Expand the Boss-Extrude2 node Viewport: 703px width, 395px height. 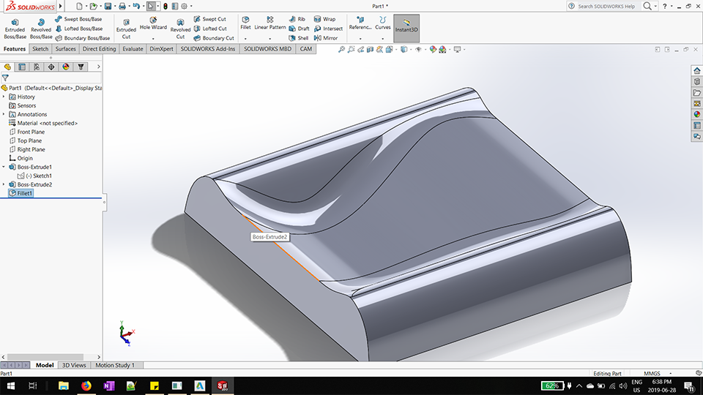[4, 184]
